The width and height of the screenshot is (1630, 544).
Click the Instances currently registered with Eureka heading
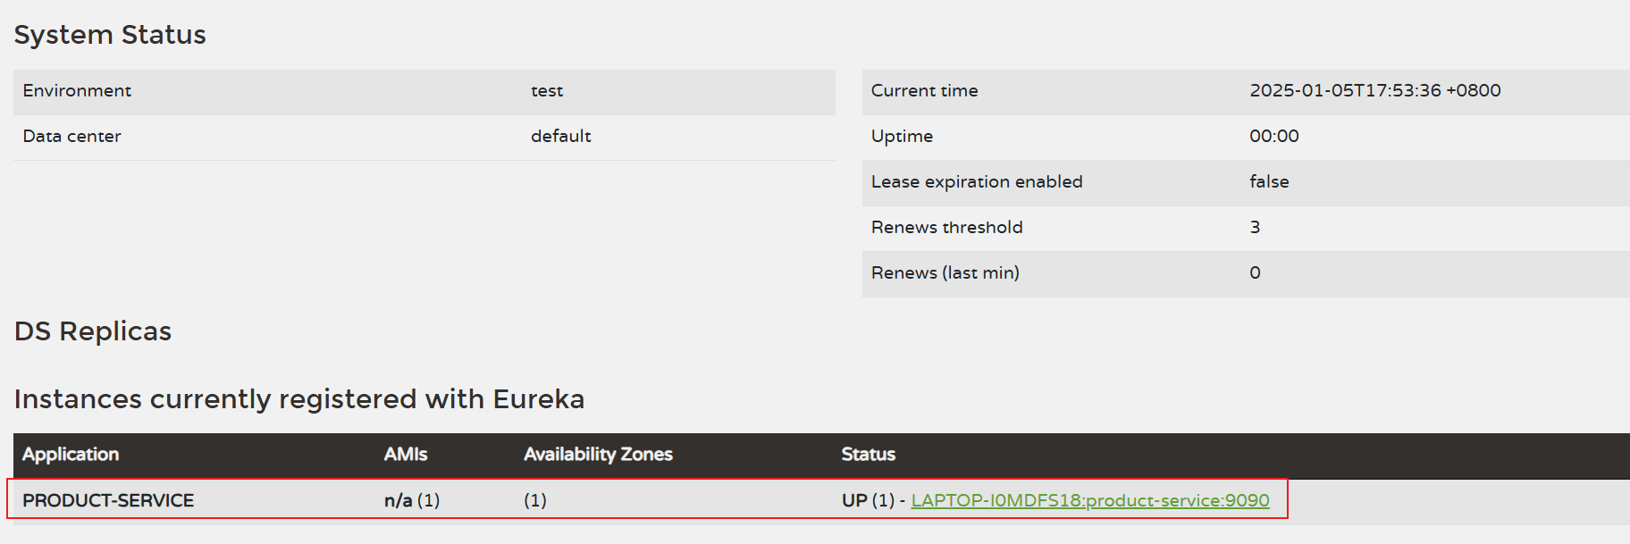299,398
